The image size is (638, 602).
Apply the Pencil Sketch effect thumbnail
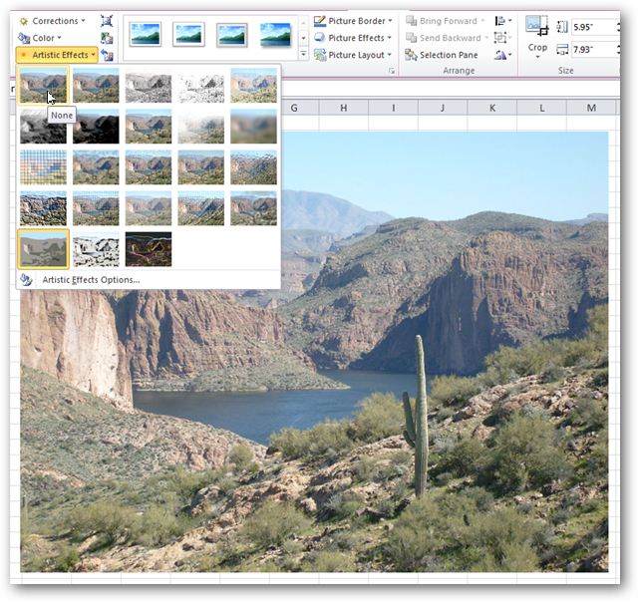201,86
